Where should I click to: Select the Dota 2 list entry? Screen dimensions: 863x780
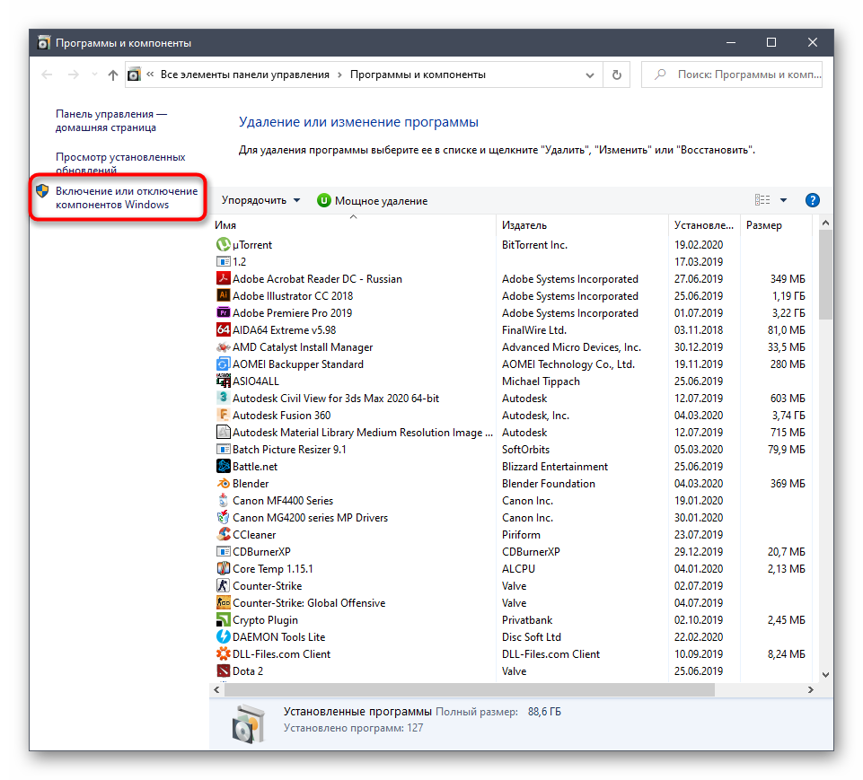[248, 670]
